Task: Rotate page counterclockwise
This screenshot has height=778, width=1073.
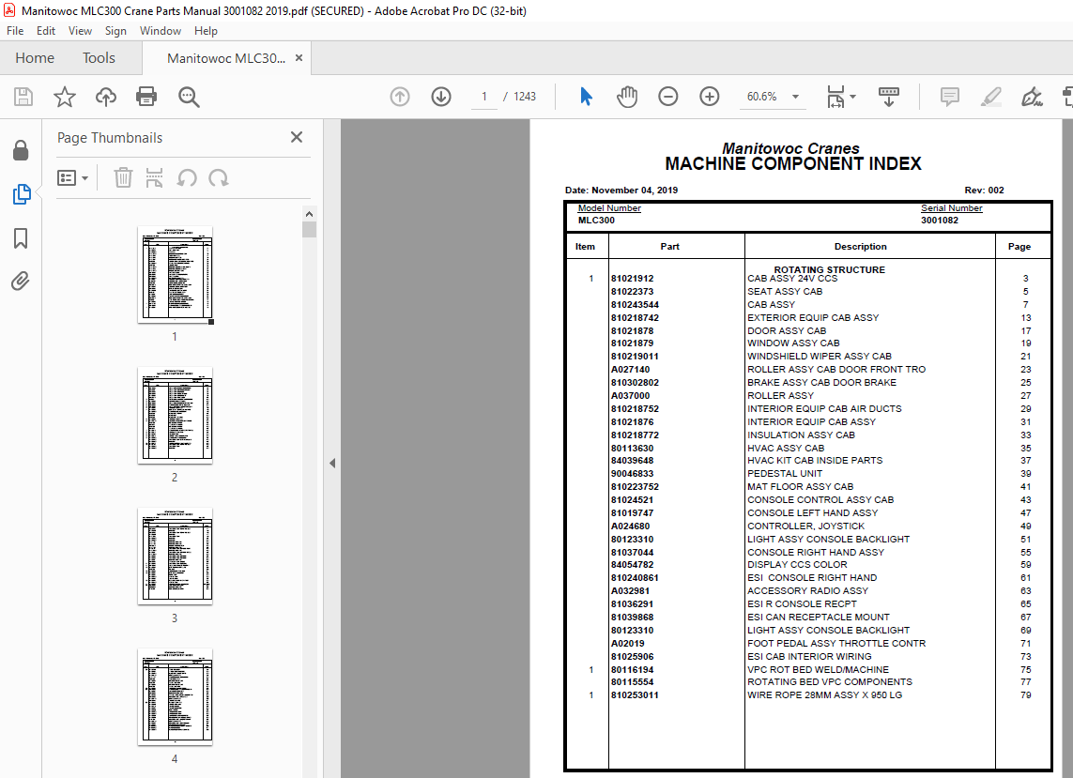Action: [187, 178]
